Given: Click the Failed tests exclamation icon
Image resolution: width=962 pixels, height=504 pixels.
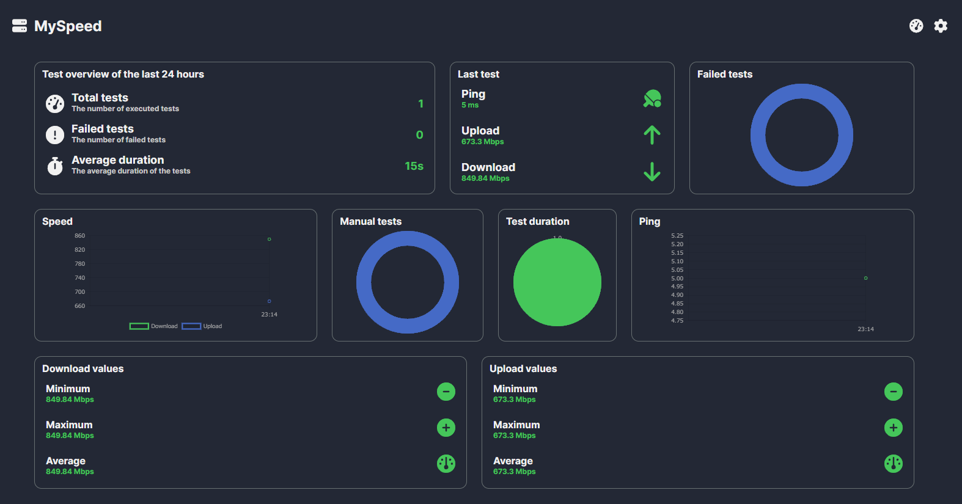Looking at the screenshot, I should (x=55, y=134).
